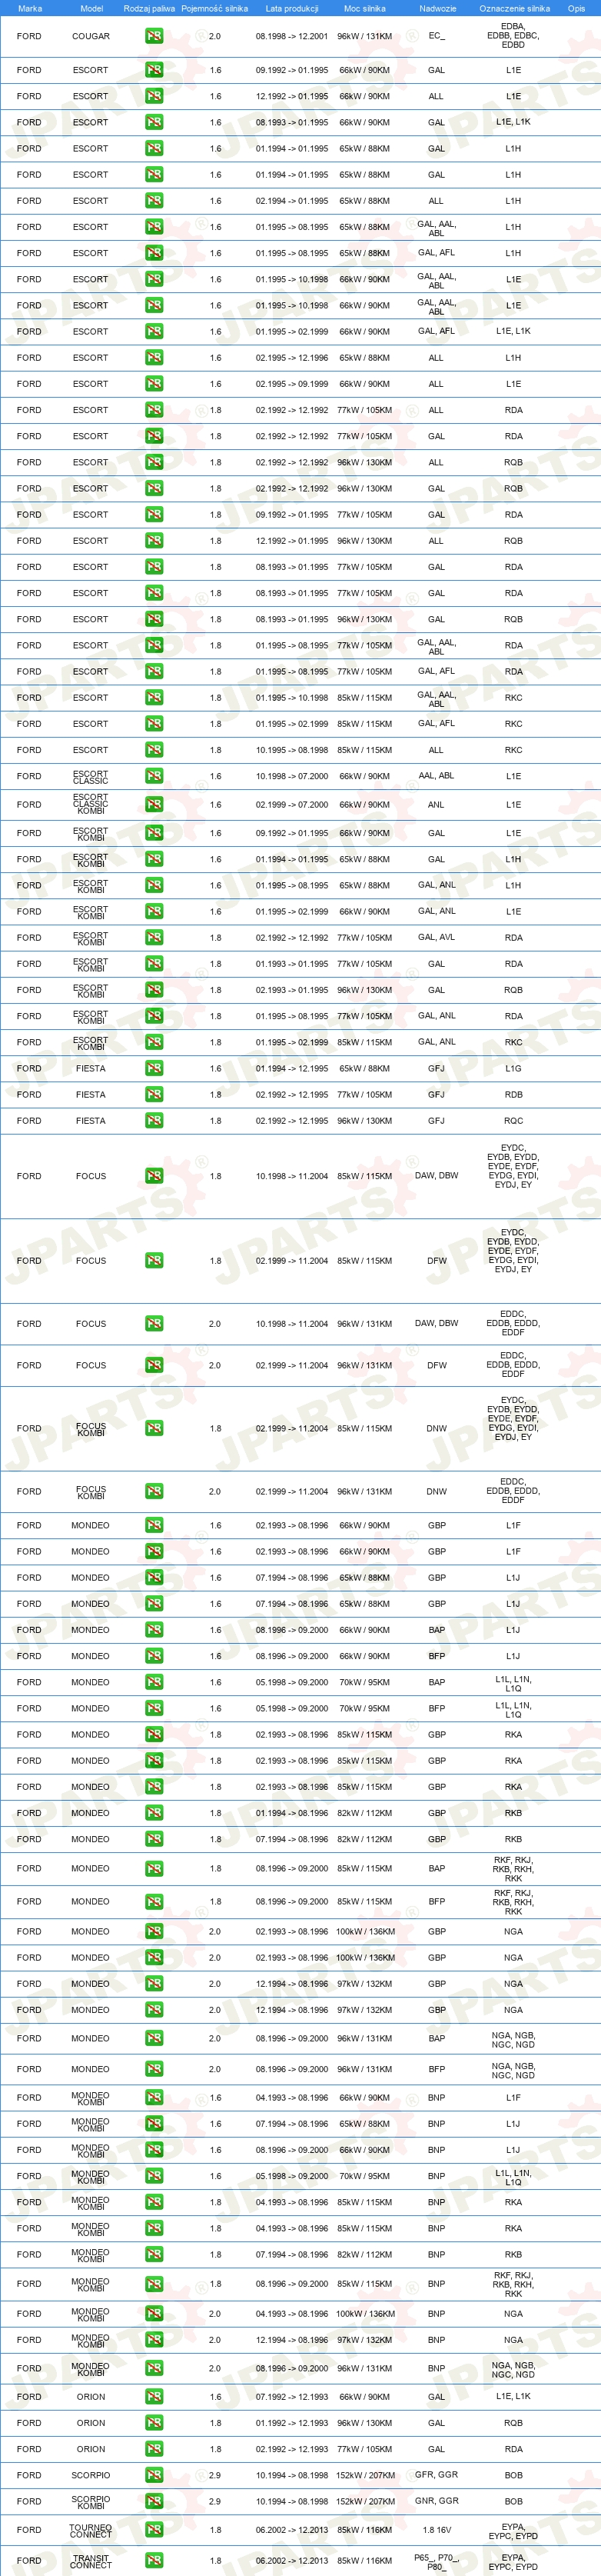
Task: Select the AAL, ABL body cell
Action: [437, 776]
